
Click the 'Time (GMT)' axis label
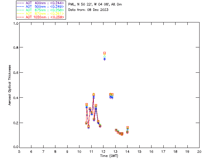(x=109, y=156)
